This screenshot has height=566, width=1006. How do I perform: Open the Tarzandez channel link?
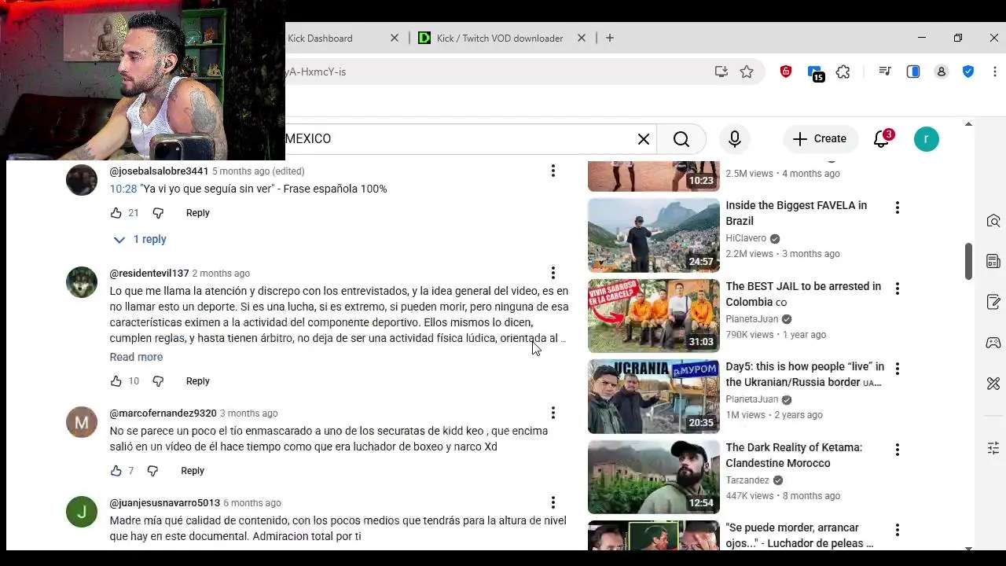(x=747, y=480)
